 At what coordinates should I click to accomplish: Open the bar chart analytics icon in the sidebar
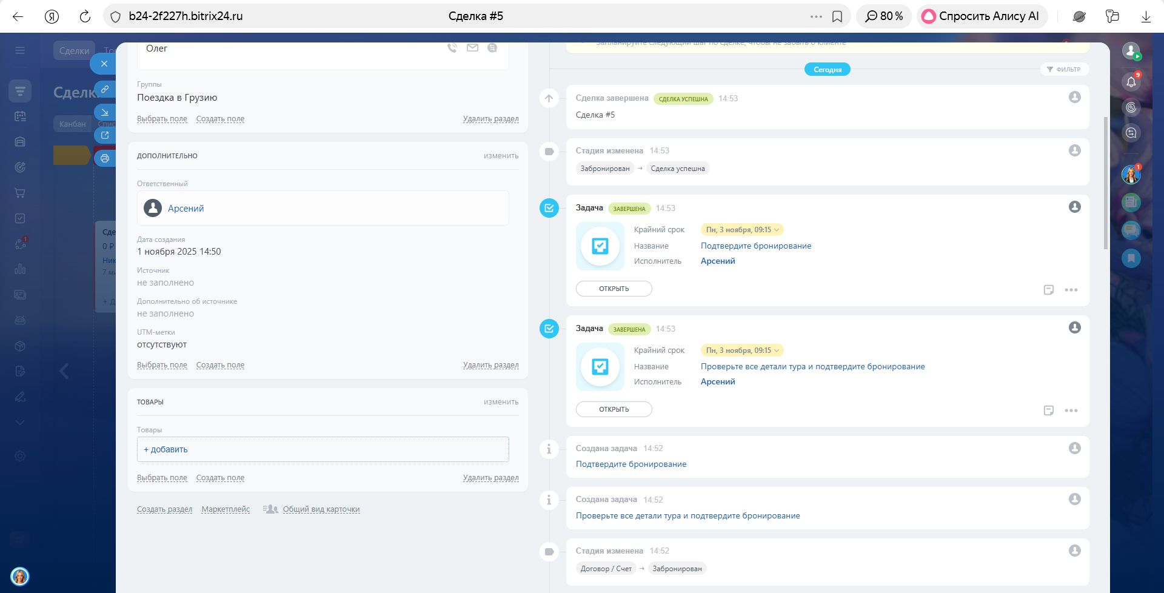coord(20,269)
